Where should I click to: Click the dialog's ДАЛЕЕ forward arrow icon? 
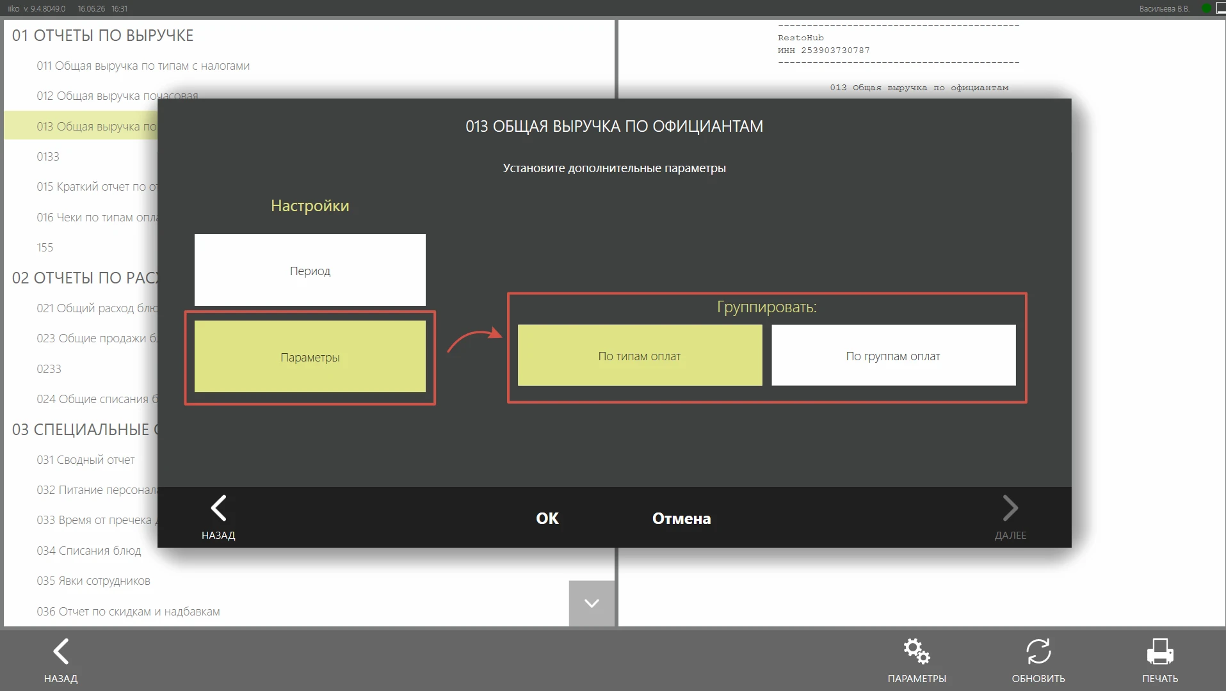1010,509
